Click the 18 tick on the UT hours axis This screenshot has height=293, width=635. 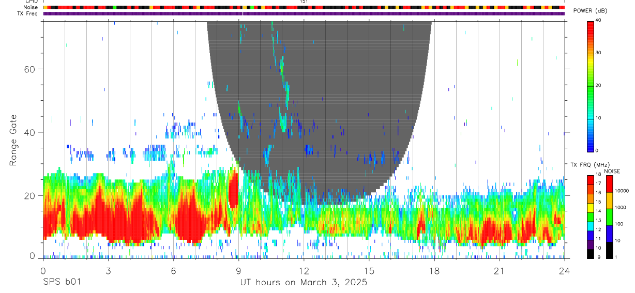434,271
